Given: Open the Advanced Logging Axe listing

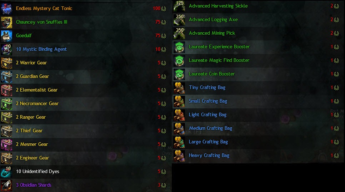Looking at the screenshot, I should click(x=258, y=20).
